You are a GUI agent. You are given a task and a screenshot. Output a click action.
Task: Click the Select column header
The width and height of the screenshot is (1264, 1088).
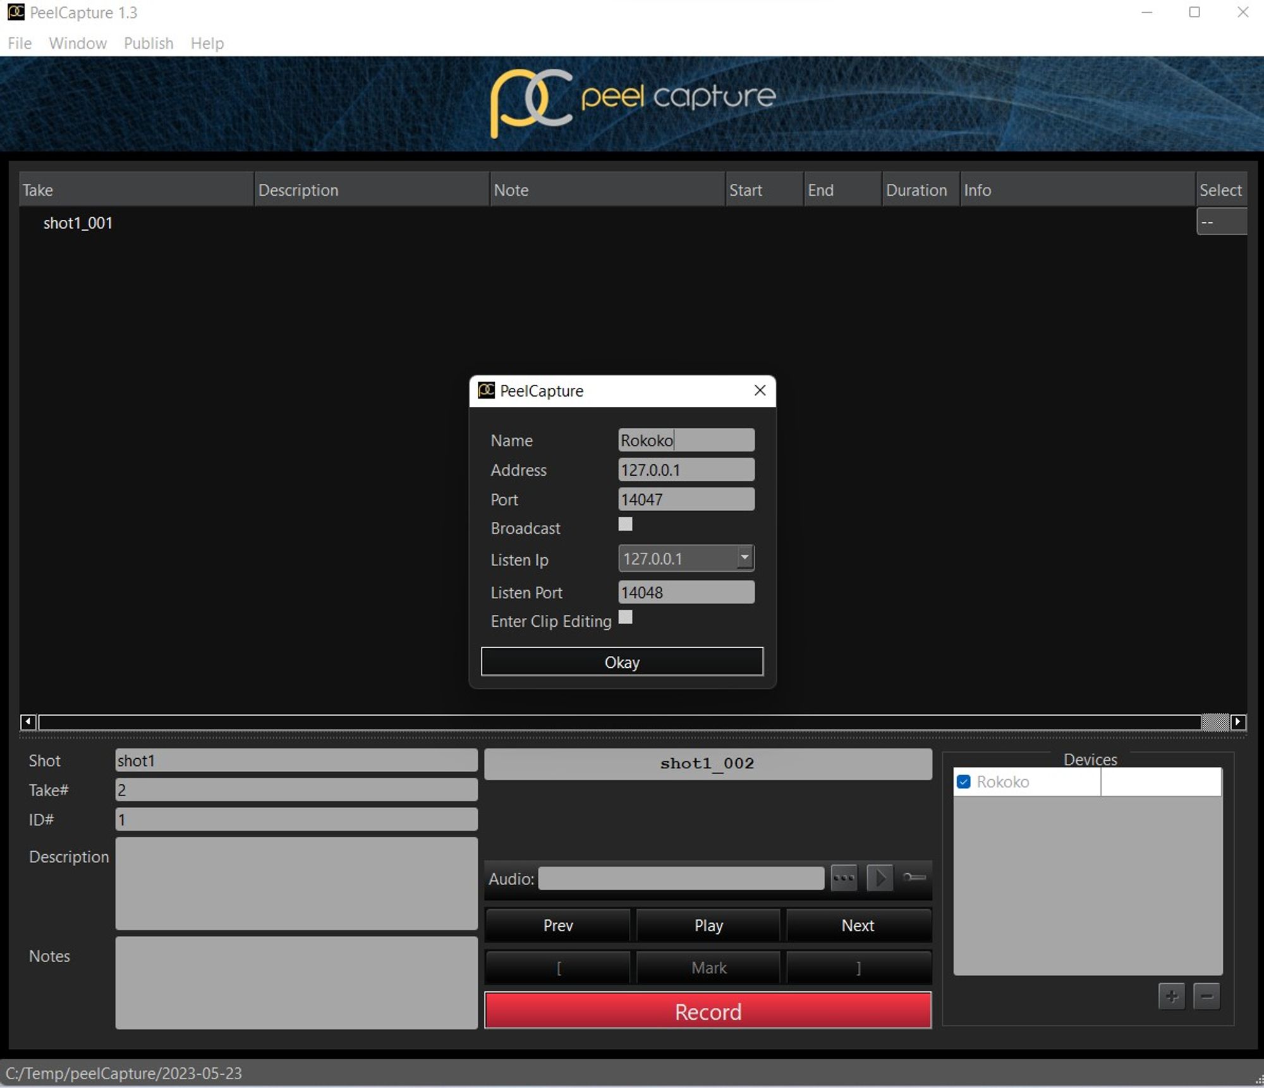click(1222, 190)
